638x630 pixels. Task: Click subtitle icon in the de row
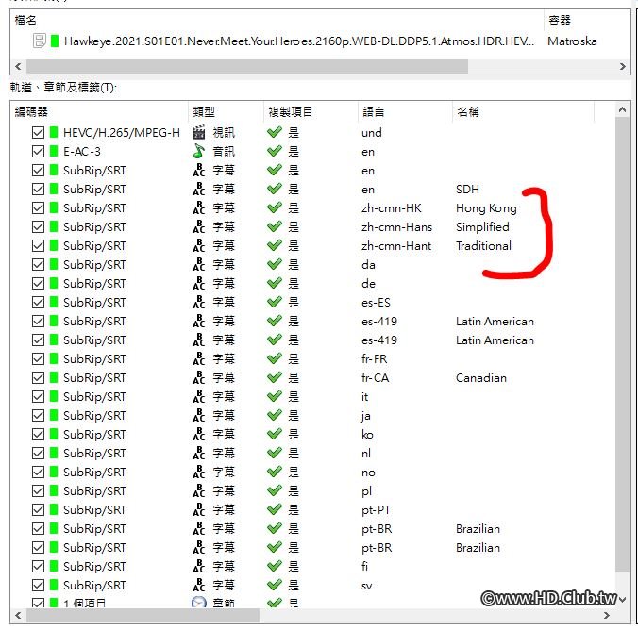click(x=198, y=283)
